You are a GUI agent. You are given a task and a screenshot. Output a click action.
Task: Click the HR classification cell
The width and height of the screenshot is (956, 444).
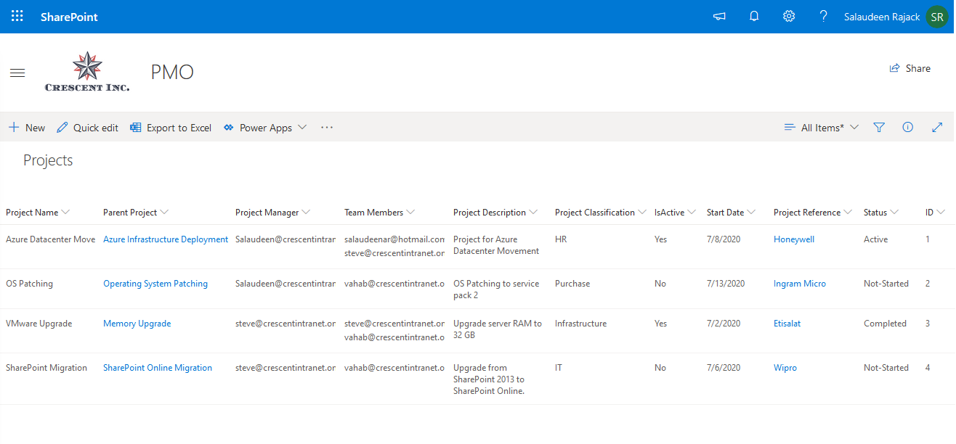pos(561,239)
